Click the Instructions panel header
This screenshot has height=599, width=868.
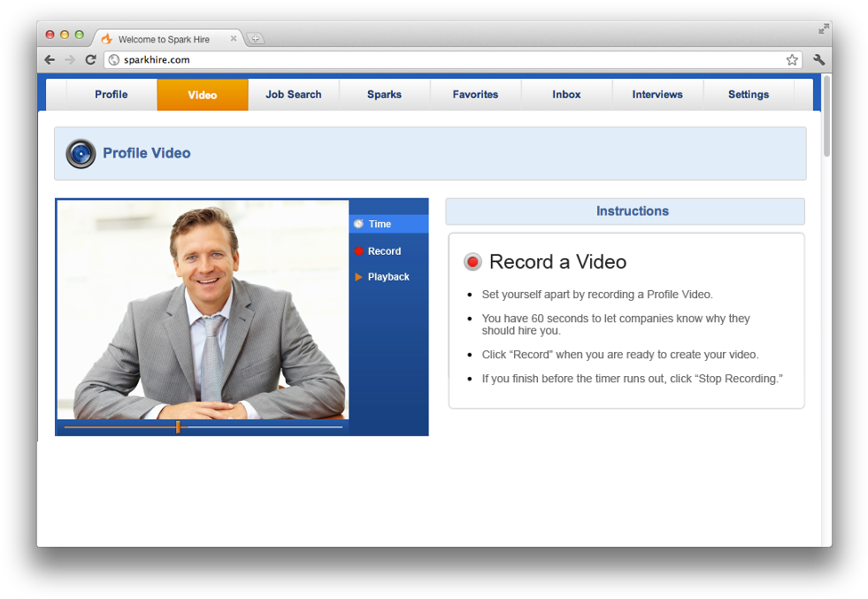632,211
